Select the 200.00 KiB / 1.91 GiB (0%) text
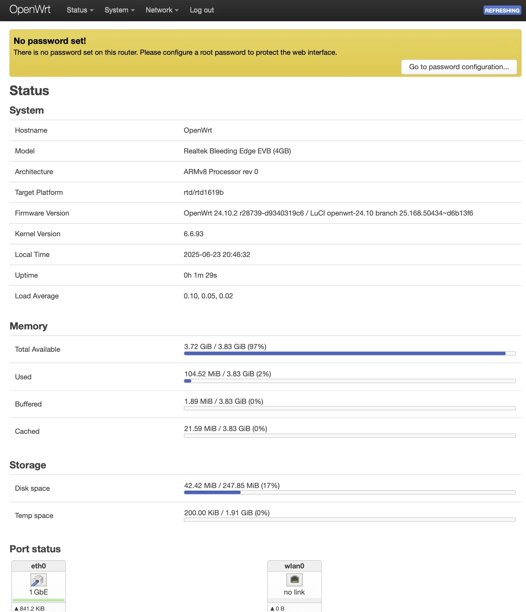 tap(227, 513)
